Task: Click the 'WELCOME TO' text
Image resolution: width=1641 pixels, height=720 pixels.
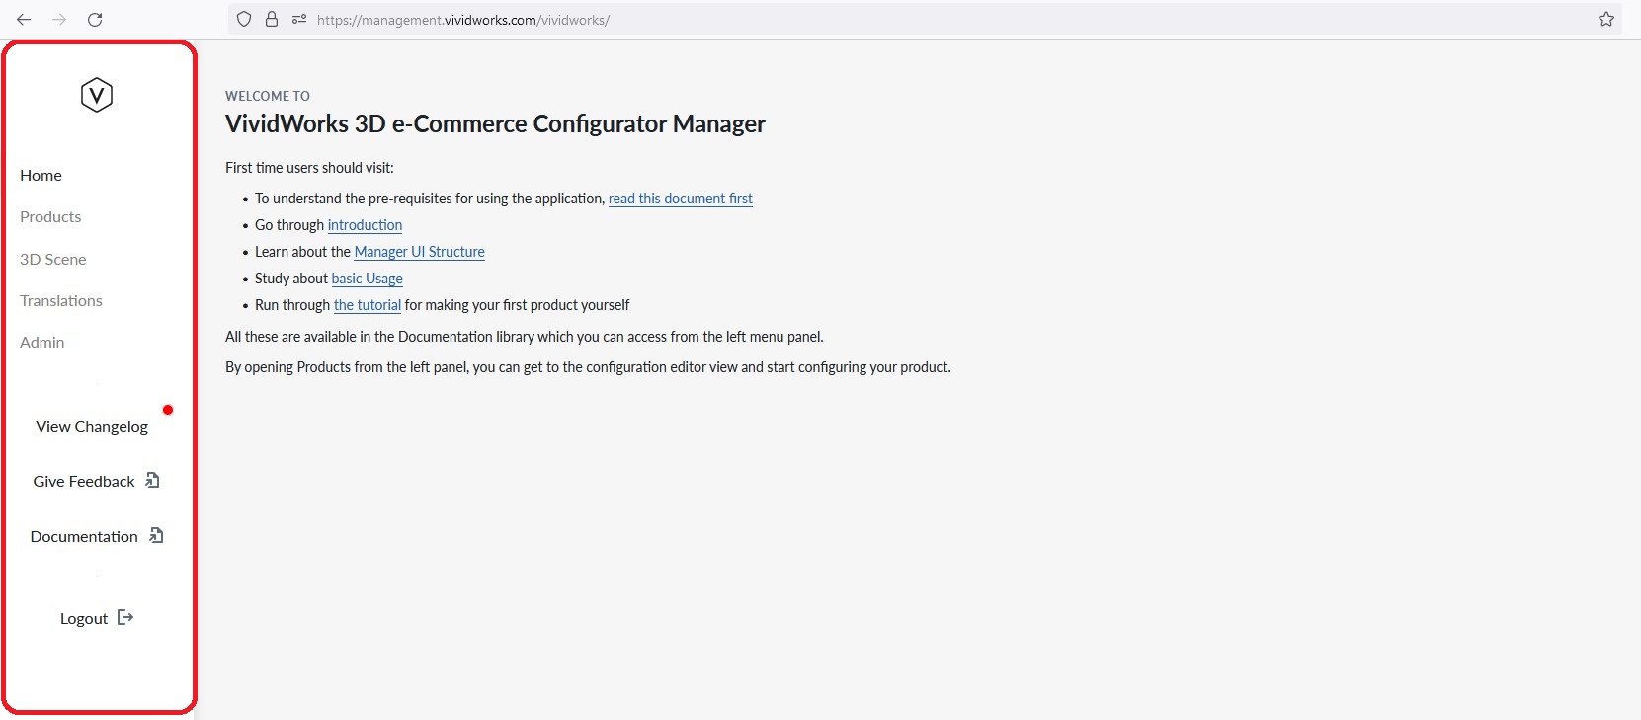Action: pos(268,96)
